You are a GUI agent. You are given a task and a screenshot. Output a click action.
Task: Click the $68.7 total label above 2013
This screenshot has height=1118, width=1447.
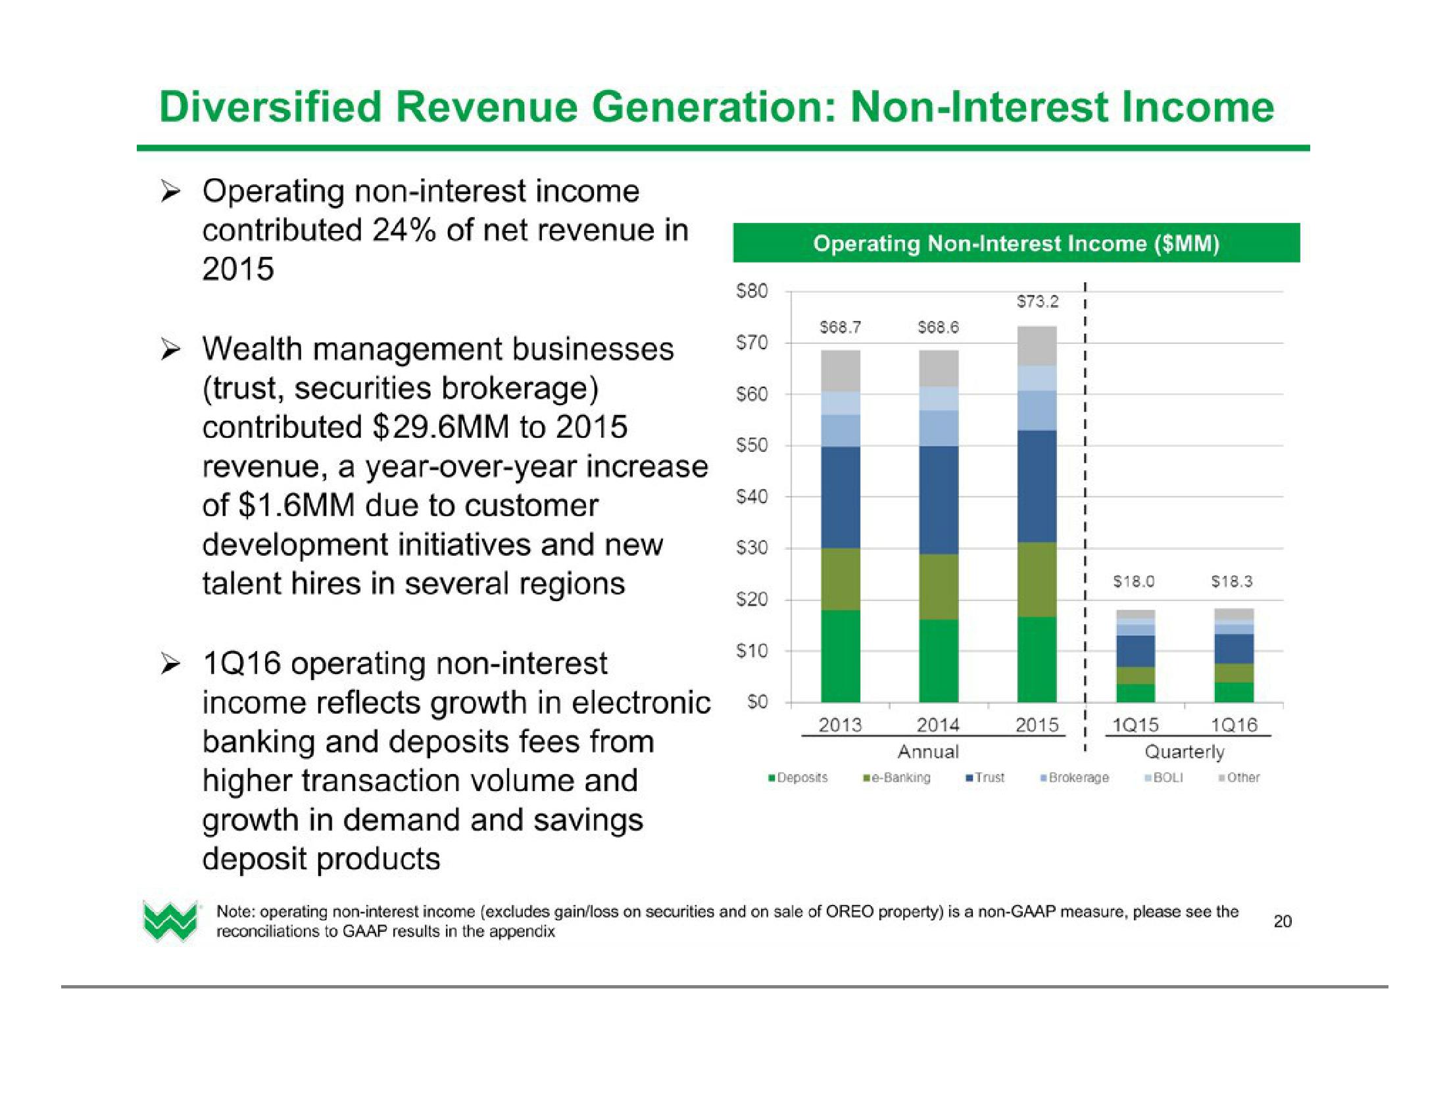(840, 328)
